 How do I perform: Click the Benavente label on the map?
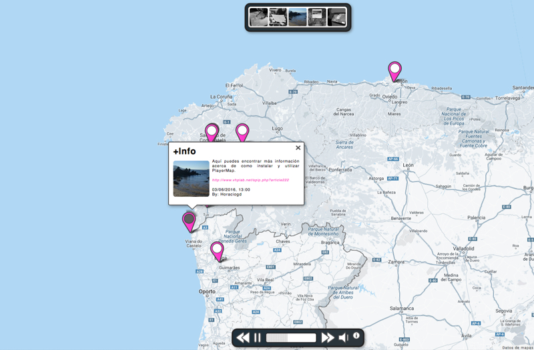click(401, 218)
